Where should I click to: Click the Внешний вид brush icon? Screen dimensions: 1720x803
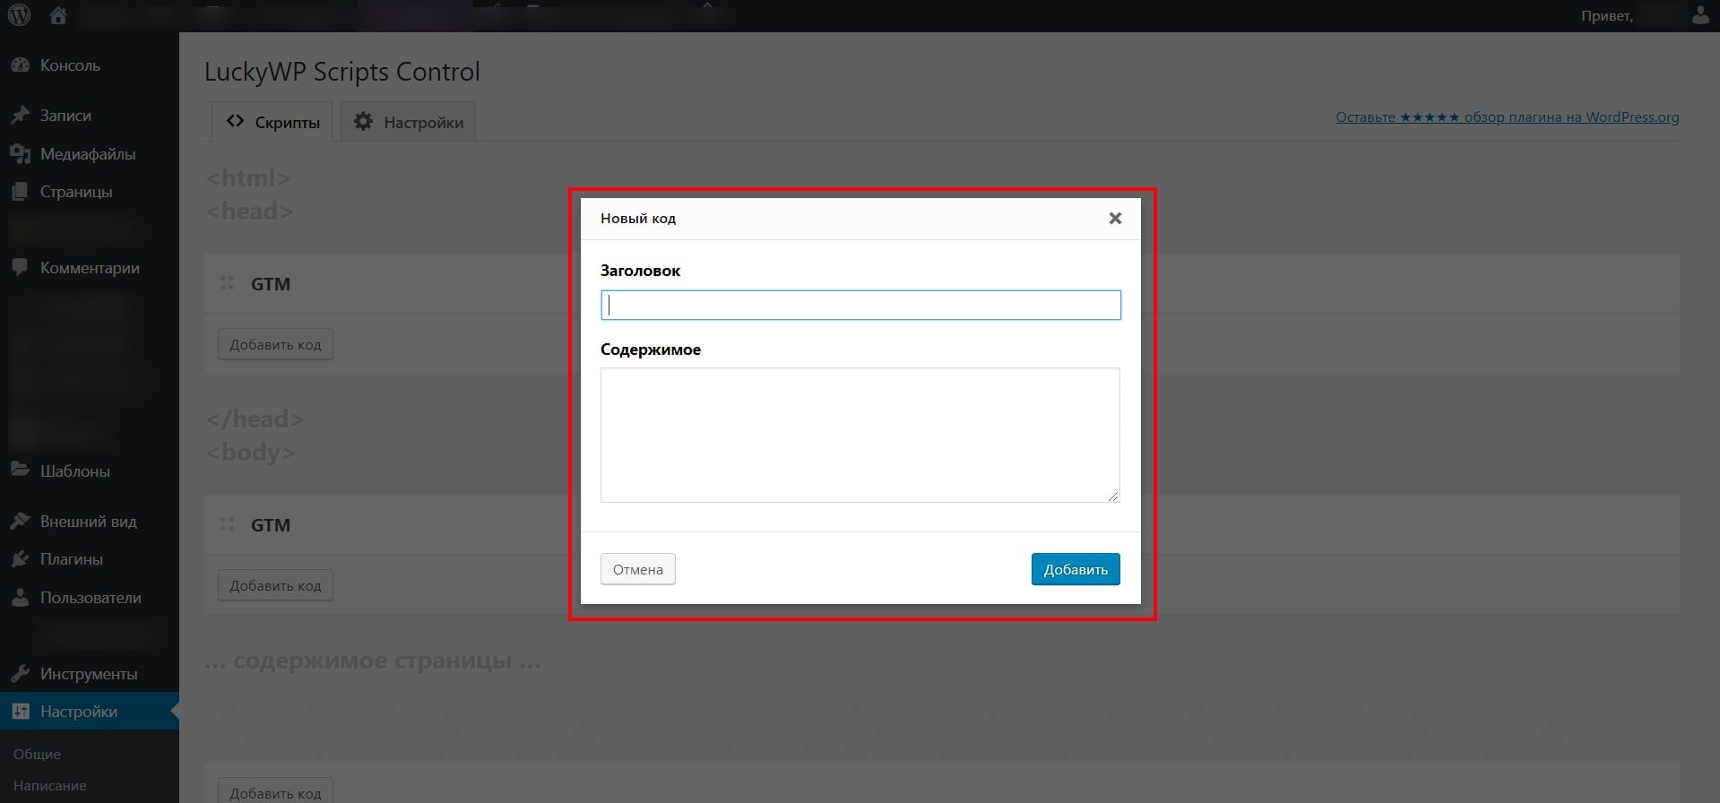tap(20, 522)
